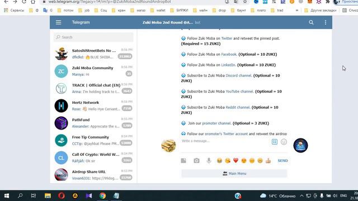358x201 pixels.
Task: Open the wallet bookmarks folder
Action: [x=158, y=11]
